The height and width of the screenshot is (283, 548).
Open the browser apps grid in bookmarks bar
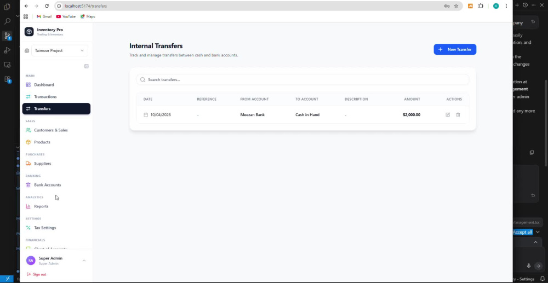[x=26, y=16]
